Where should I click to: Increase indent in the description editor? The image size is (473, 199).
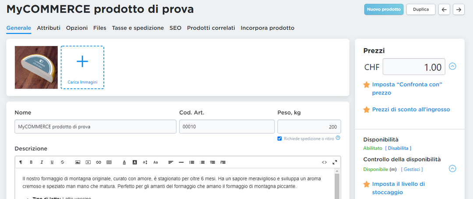click(223, 162)
